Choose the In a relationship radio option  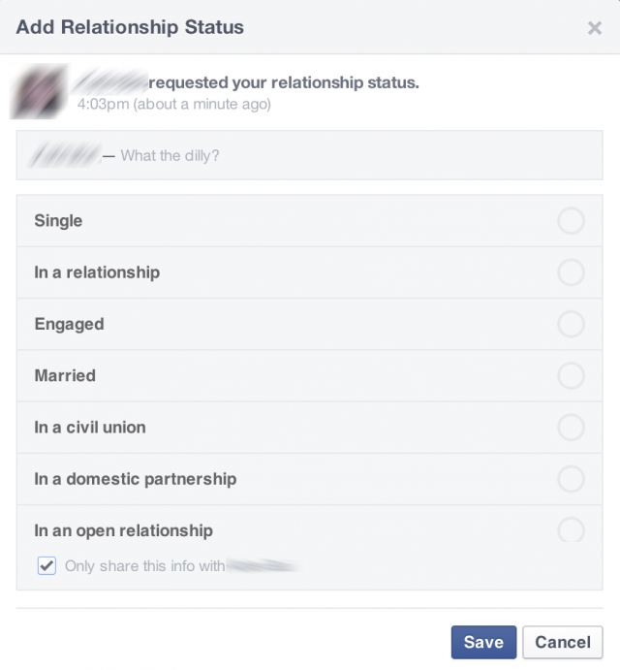point(571,272)
